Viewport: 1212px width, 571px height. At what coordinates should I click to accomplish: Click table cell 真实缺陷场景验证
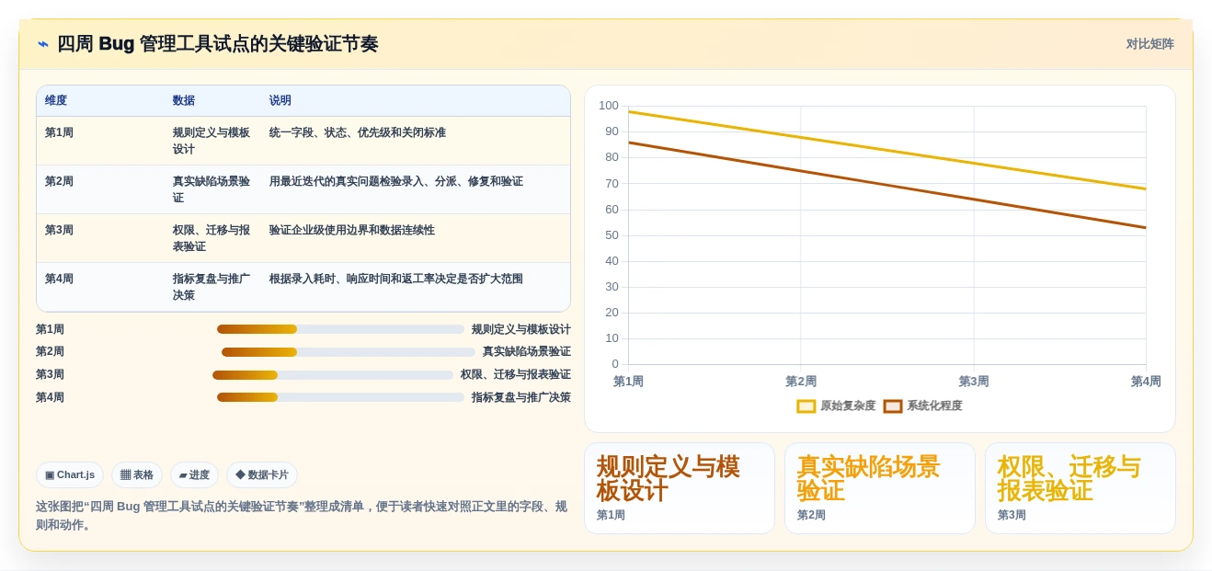212,189
